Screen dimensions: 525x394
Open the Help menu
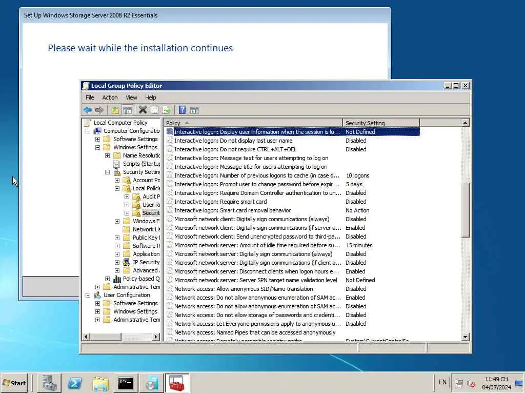coord(150,97)
